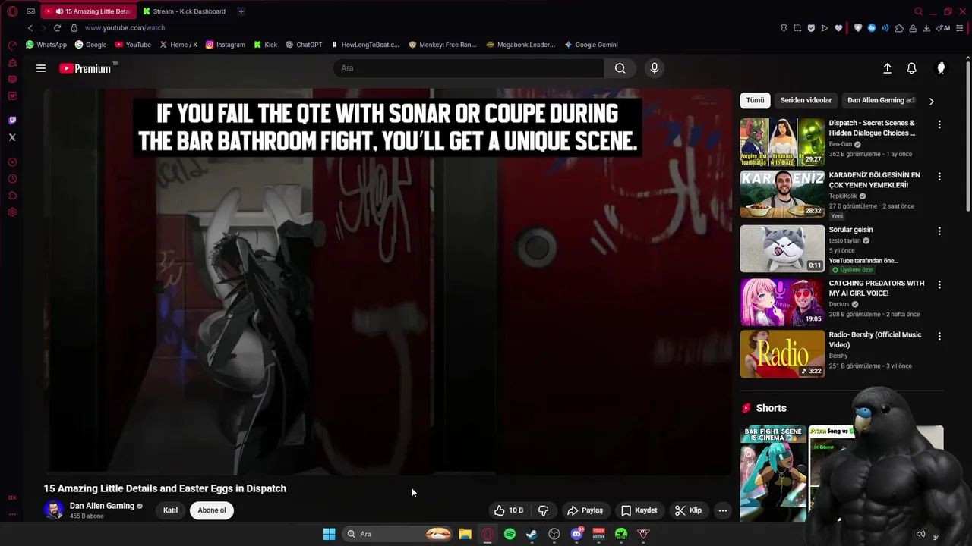Open the more actions ellipsis below the video
Viewport: 972px width, 546px height.
click(723, 510)
